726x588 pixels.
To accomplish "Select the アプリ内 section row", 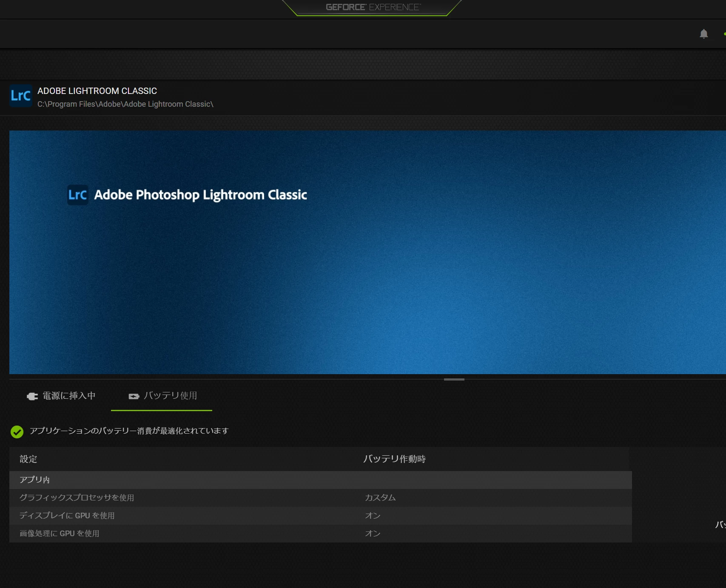I will 321,480.
